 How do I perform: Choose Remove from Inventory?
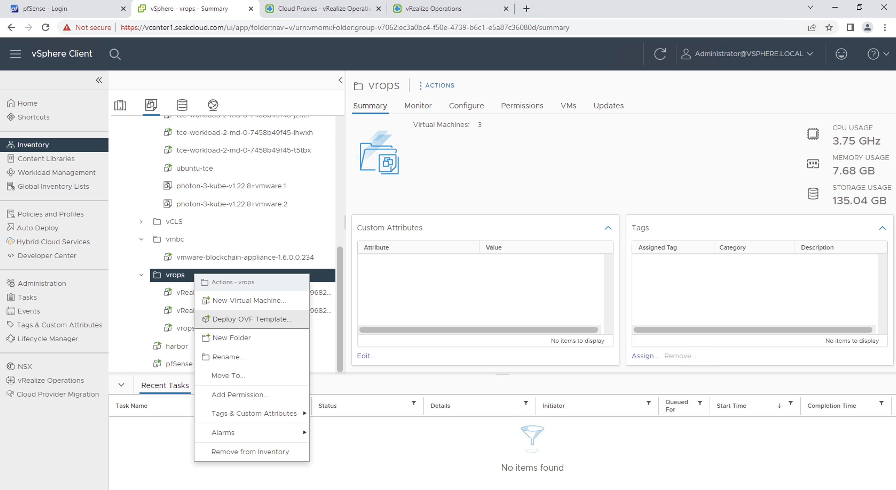click(x=251, y=451)
